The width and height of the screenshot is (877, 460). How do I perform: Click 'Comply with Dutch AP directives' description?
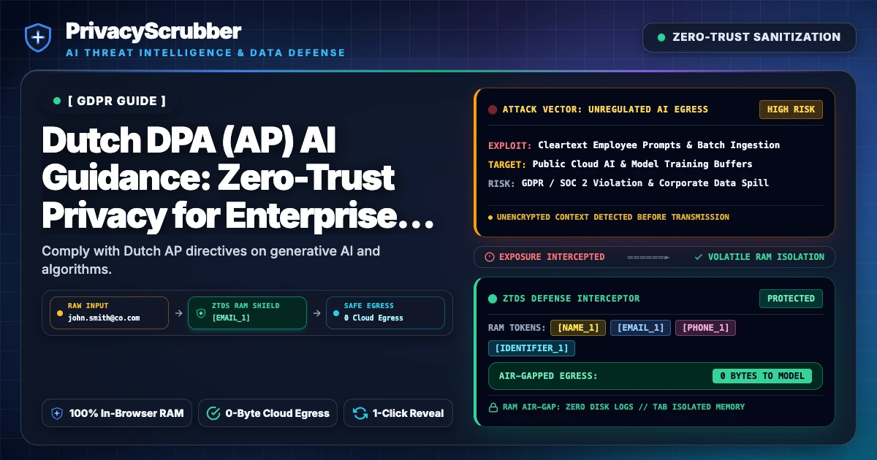pos(210,259)
